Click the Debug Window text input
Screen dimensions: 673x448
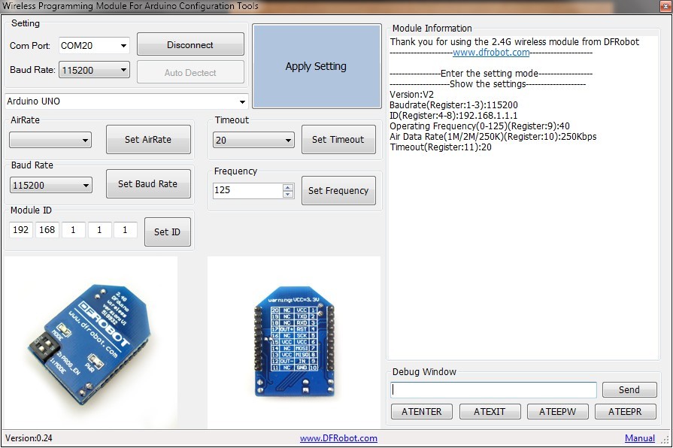pos(493,389)
